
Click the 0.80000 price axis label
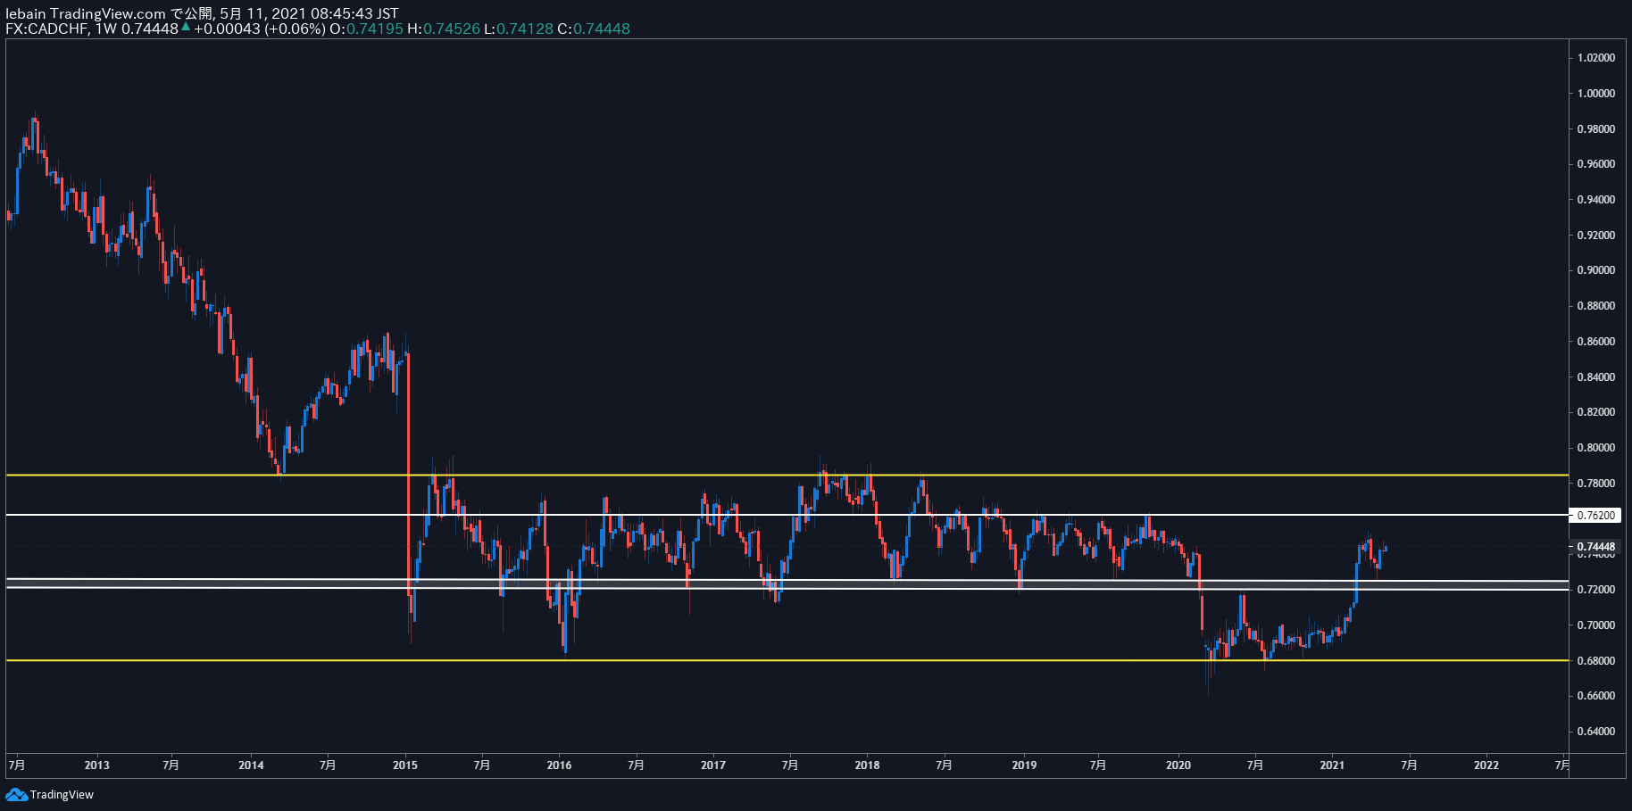click(x=1596, y=448)
